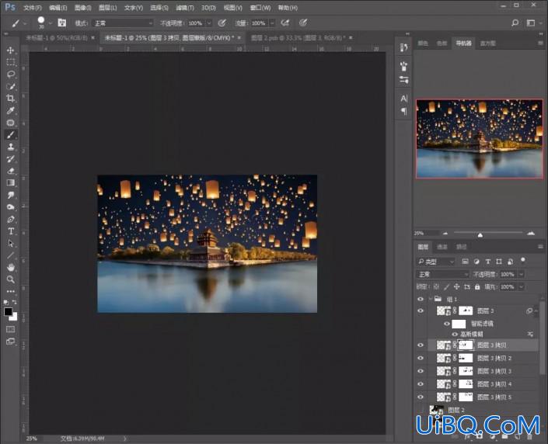The height and width of the screenshot is (444, 548).
Task: Open the search icon in options bar
Action: pyautogui.click(x=515, y=23)
